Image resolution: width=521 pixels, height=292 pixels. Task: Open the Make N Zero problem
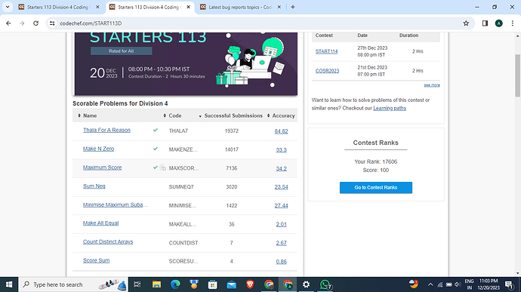[x=98, y=149]
